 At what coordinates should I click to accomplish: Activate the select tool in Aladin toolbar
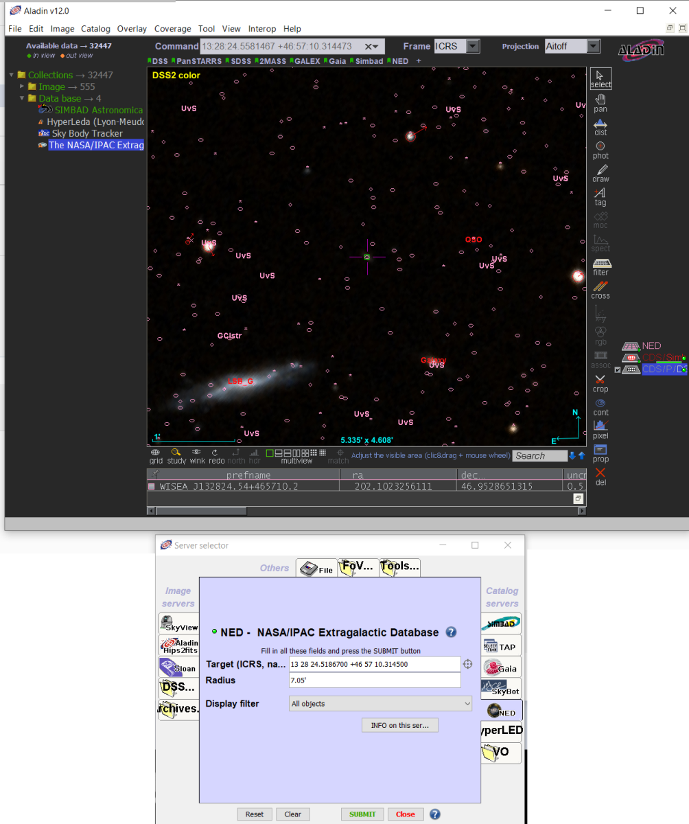pyautogui.click(x=600, y=79)
